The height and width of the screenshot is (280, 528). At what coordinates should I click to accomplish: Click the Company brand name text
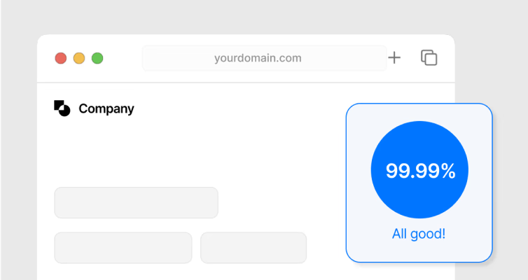click(x=106, y=108)
